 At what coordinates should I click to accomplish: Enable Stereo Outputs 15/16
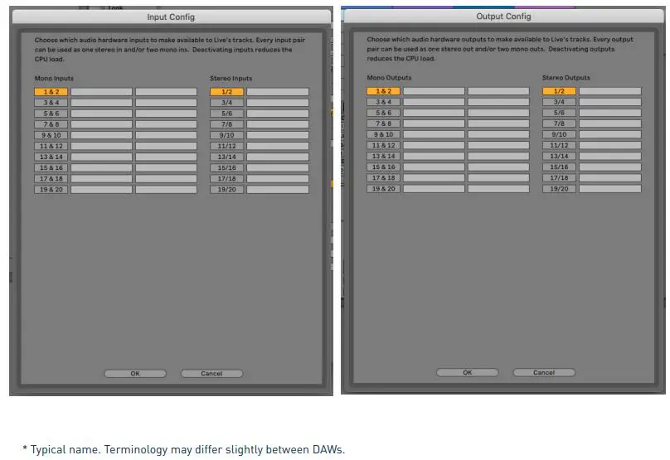coord(560,167)
